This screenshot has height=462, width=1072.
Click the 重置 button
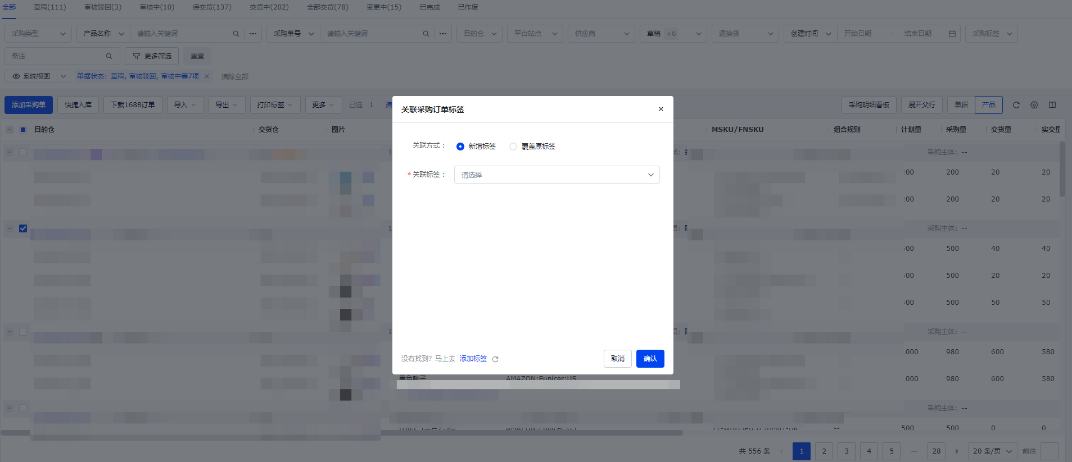point(197,56)
